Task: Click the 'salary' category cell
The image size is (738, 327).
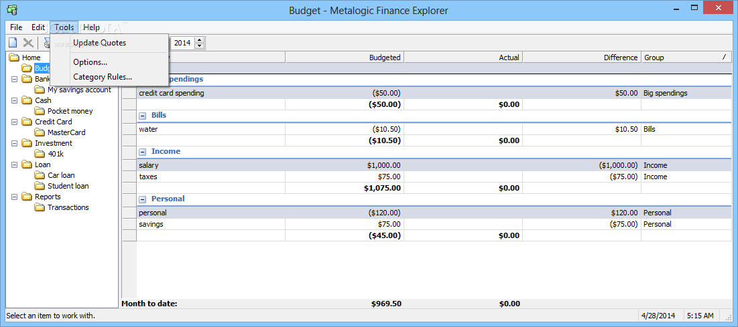Action: (x=211, y=165)
